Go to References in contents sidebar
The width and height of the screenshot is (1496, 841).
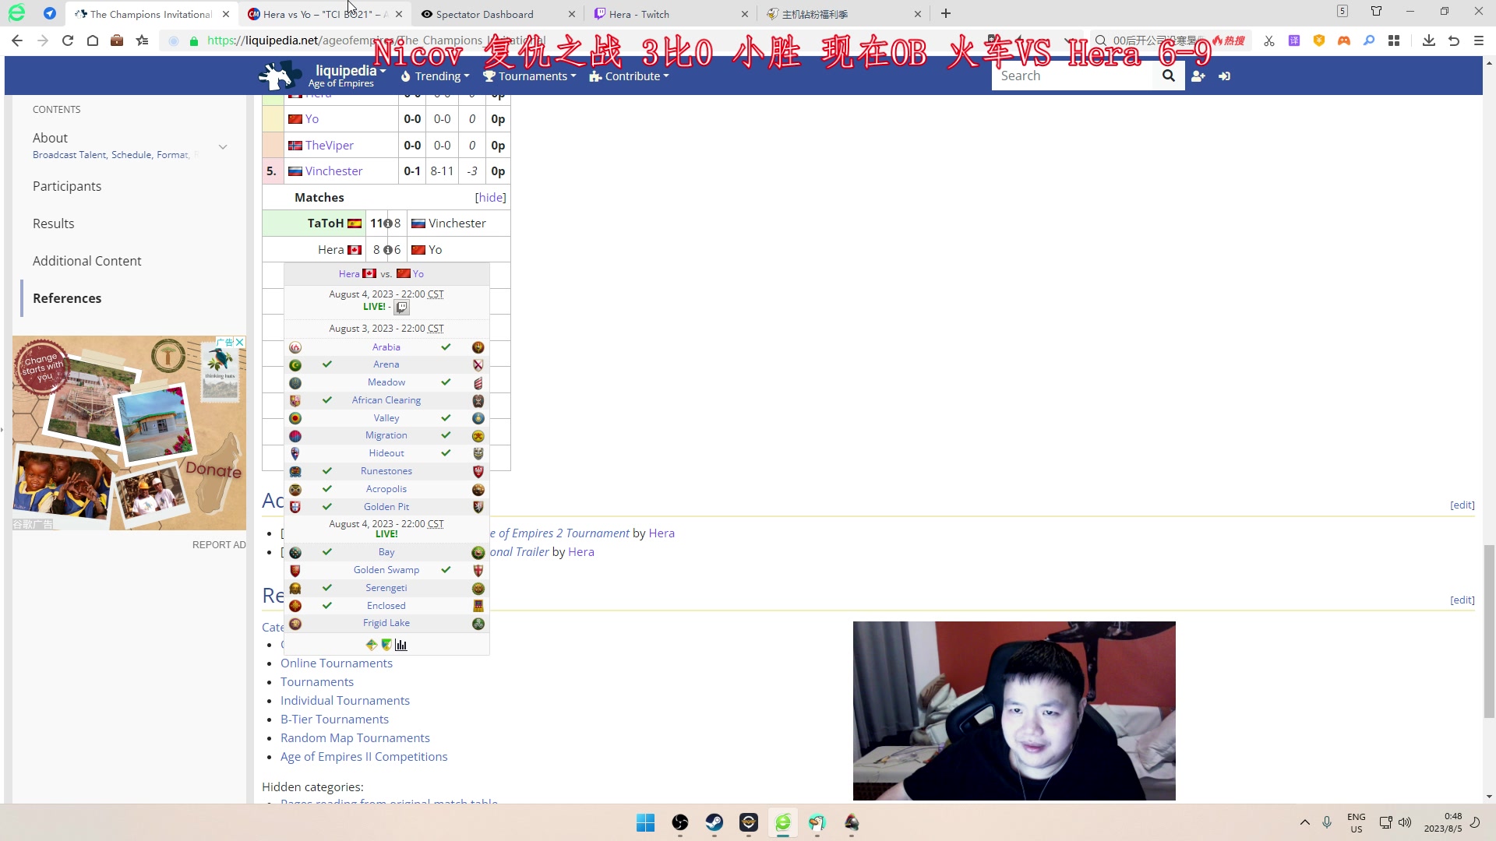(67, 298)
